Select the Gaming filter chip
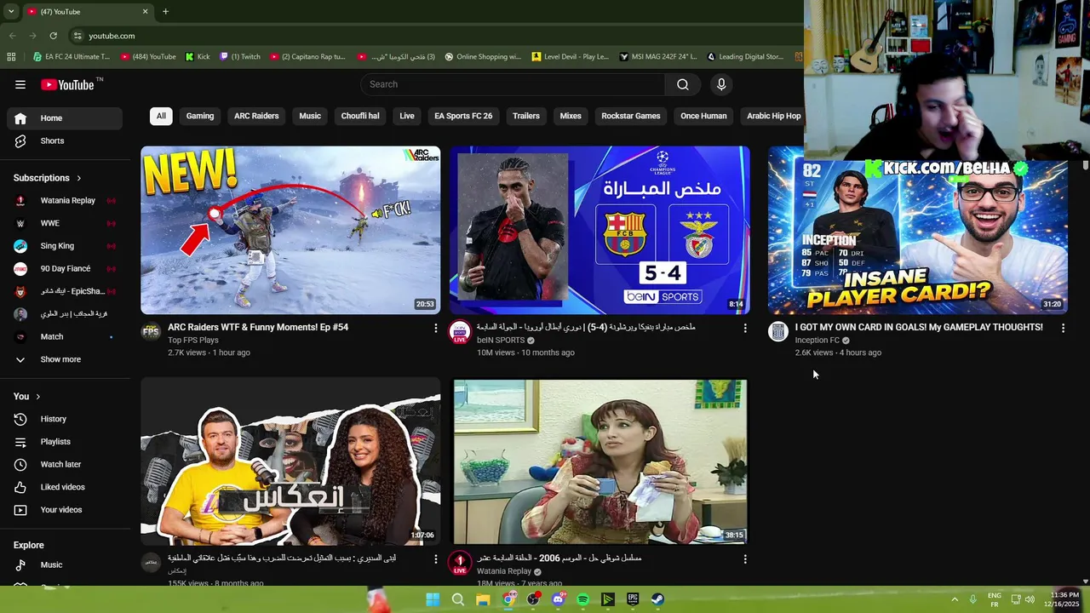Image resolution: width=1090 pixels, height=613 pixels. pyautogui.click(x=200, y=116)
